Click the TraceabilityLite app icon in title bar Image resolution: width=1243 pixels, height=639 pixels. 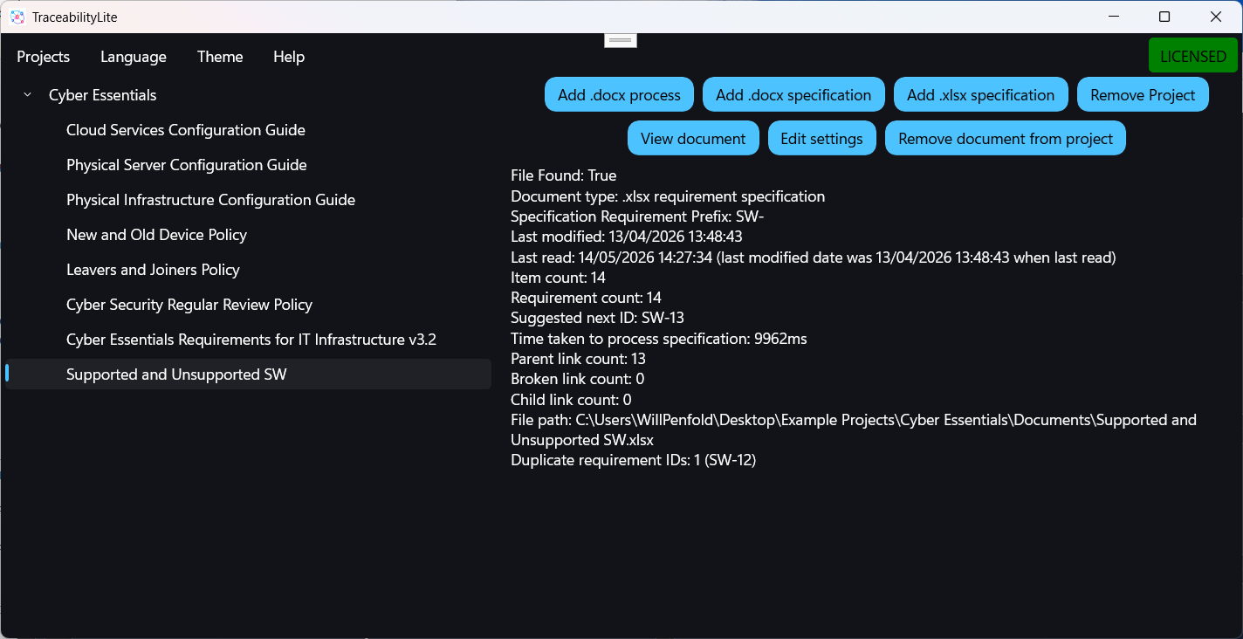tap(17, 17)
